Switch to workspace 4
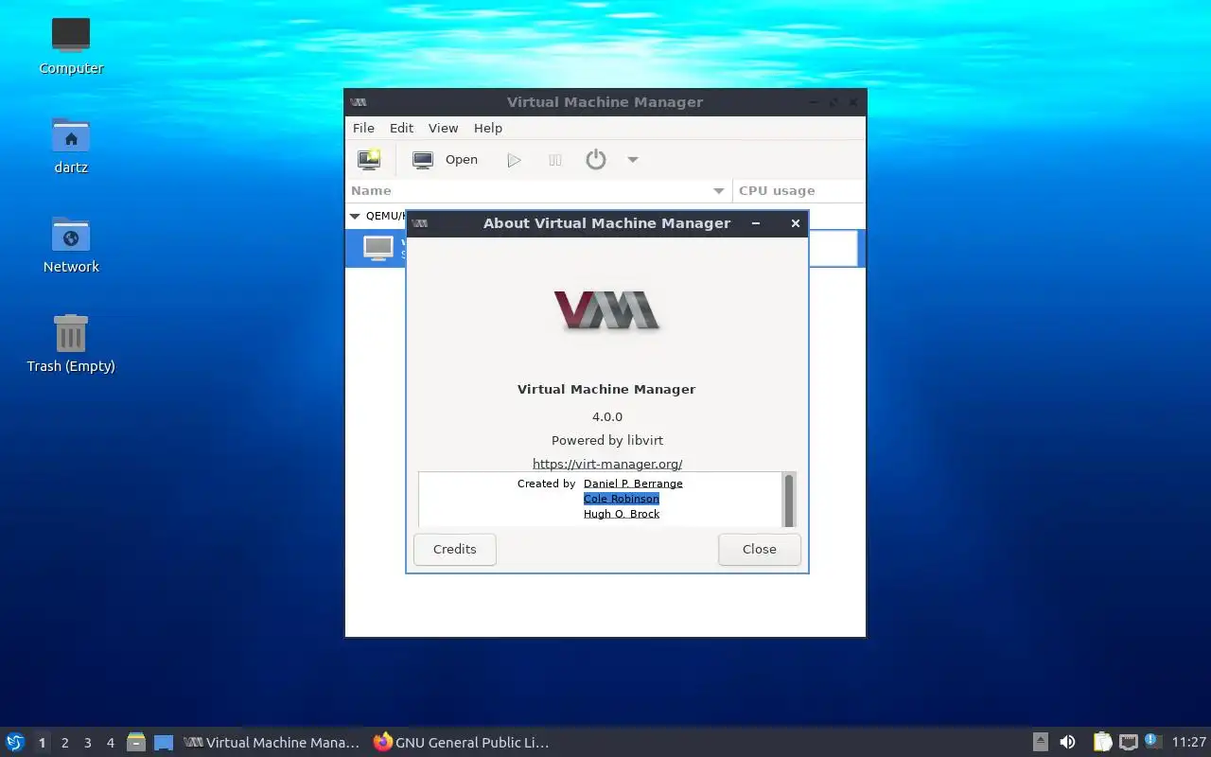 (x=111, y=743)
